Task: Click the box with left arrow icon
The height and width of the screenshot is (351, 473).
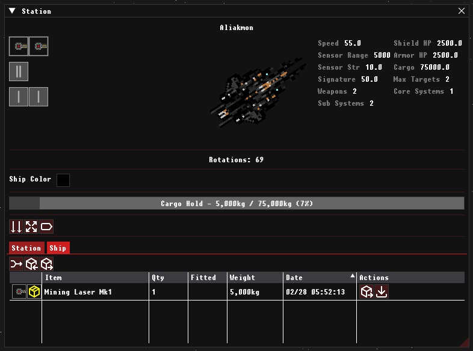Action: click(x=31, y=264)
